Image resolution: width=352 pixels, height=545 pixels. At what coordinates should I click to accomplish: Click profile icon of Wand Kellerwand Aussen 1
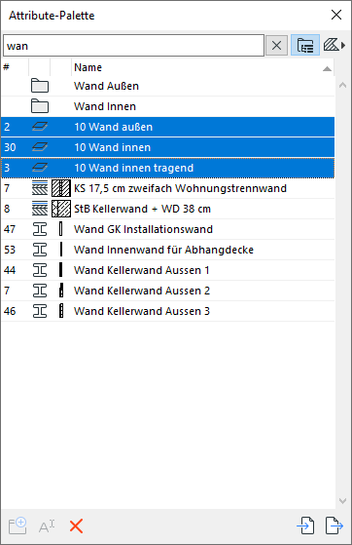(x=40, y=270)
